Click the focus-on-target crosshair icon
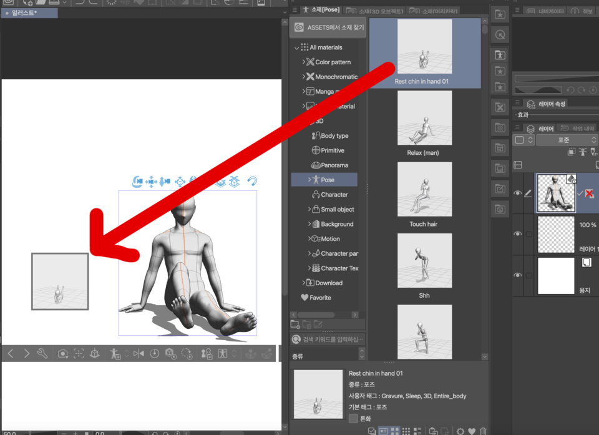The height and width of the screenshot is (435, 599). pyautogui.click(x=79, y=354)
